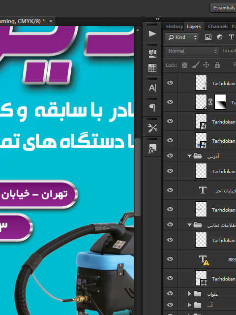236x315 pixels.
Task: Switch to the Channels tab
Action: click(218, 27)
